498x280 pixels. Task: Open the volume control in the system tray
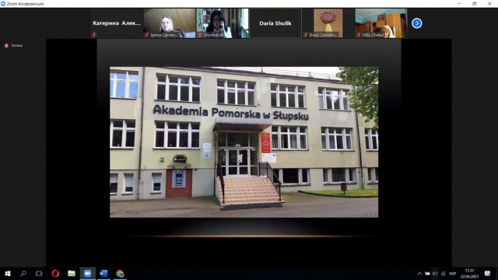(435, 274)
